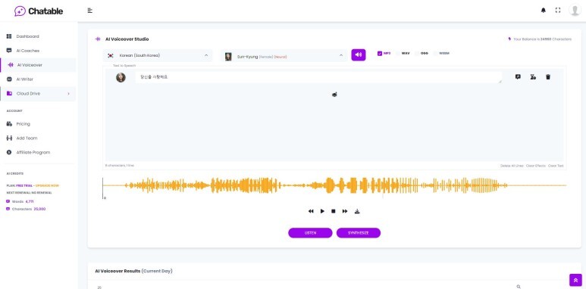Add a new text line with layers icon
Image resolution: width=586 pixels, height=289 pixels.
(334, 95)
